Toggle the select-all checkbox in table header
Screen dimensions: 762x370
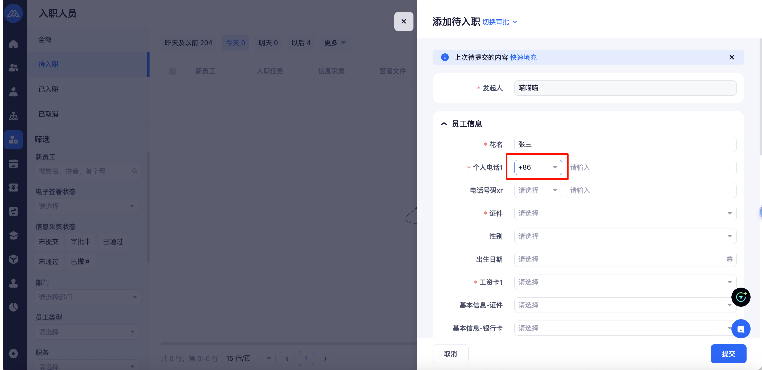pos(172,71)
